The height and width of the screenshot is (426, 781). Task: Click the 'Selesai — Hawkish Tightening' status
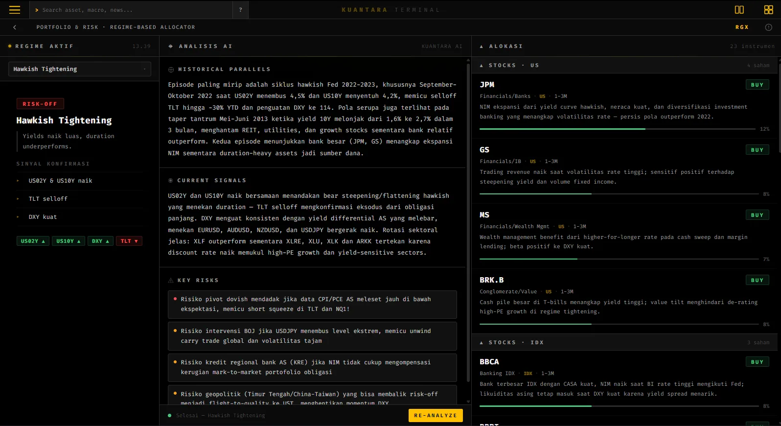point(220,416)
